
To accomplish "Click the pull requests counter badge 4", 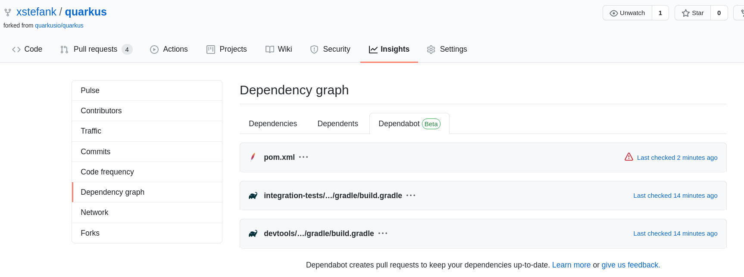I will point(127,50).
